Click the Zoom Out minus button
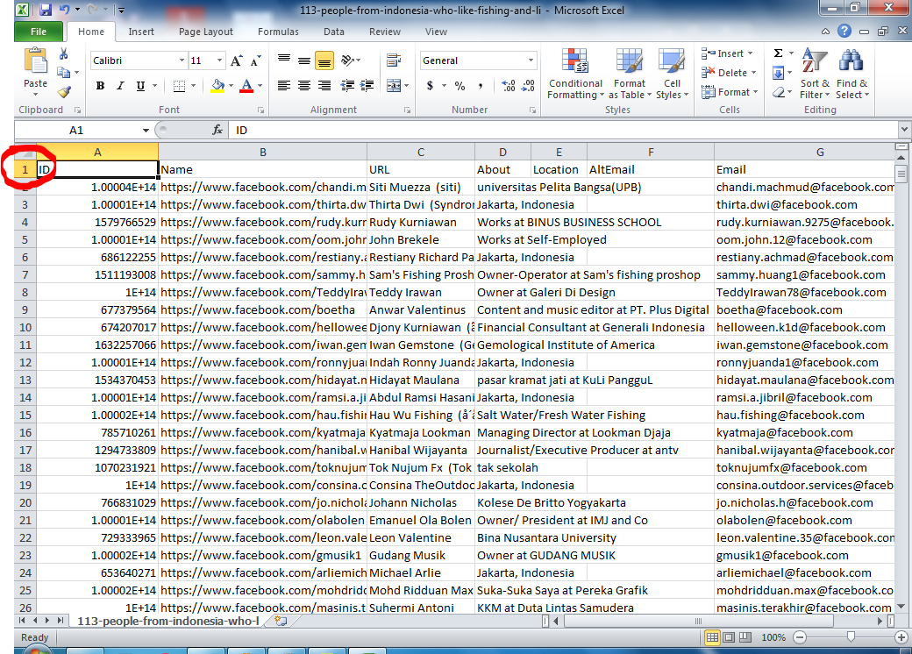 [x=800, y=637]
